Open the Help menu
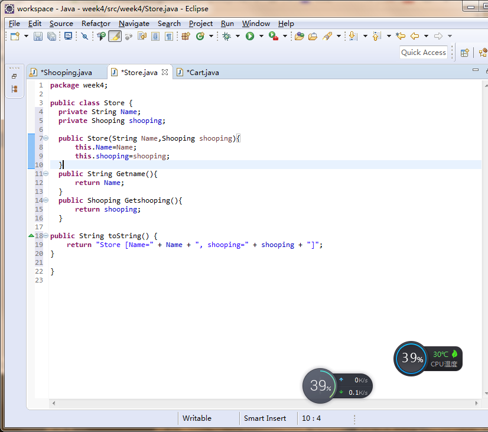Image resolution: width=488 pixels, height=432 pixels. point(286,24)
